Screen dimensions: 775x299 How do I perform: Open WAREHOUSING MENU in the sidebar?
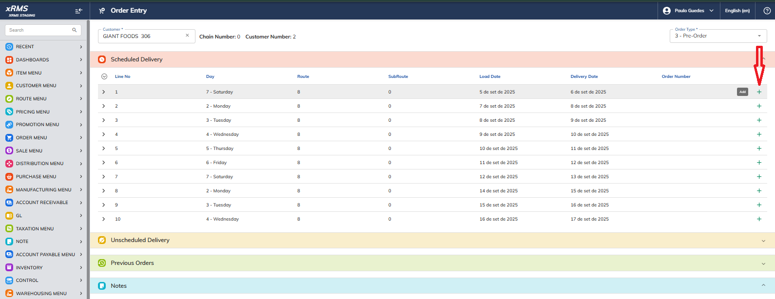[44, 294]
